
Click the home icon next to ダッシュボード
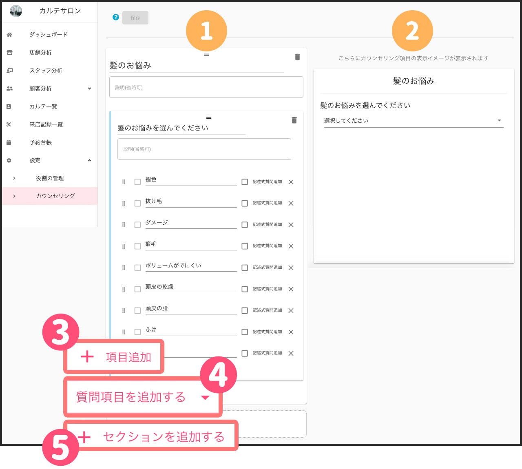[9, 35]
